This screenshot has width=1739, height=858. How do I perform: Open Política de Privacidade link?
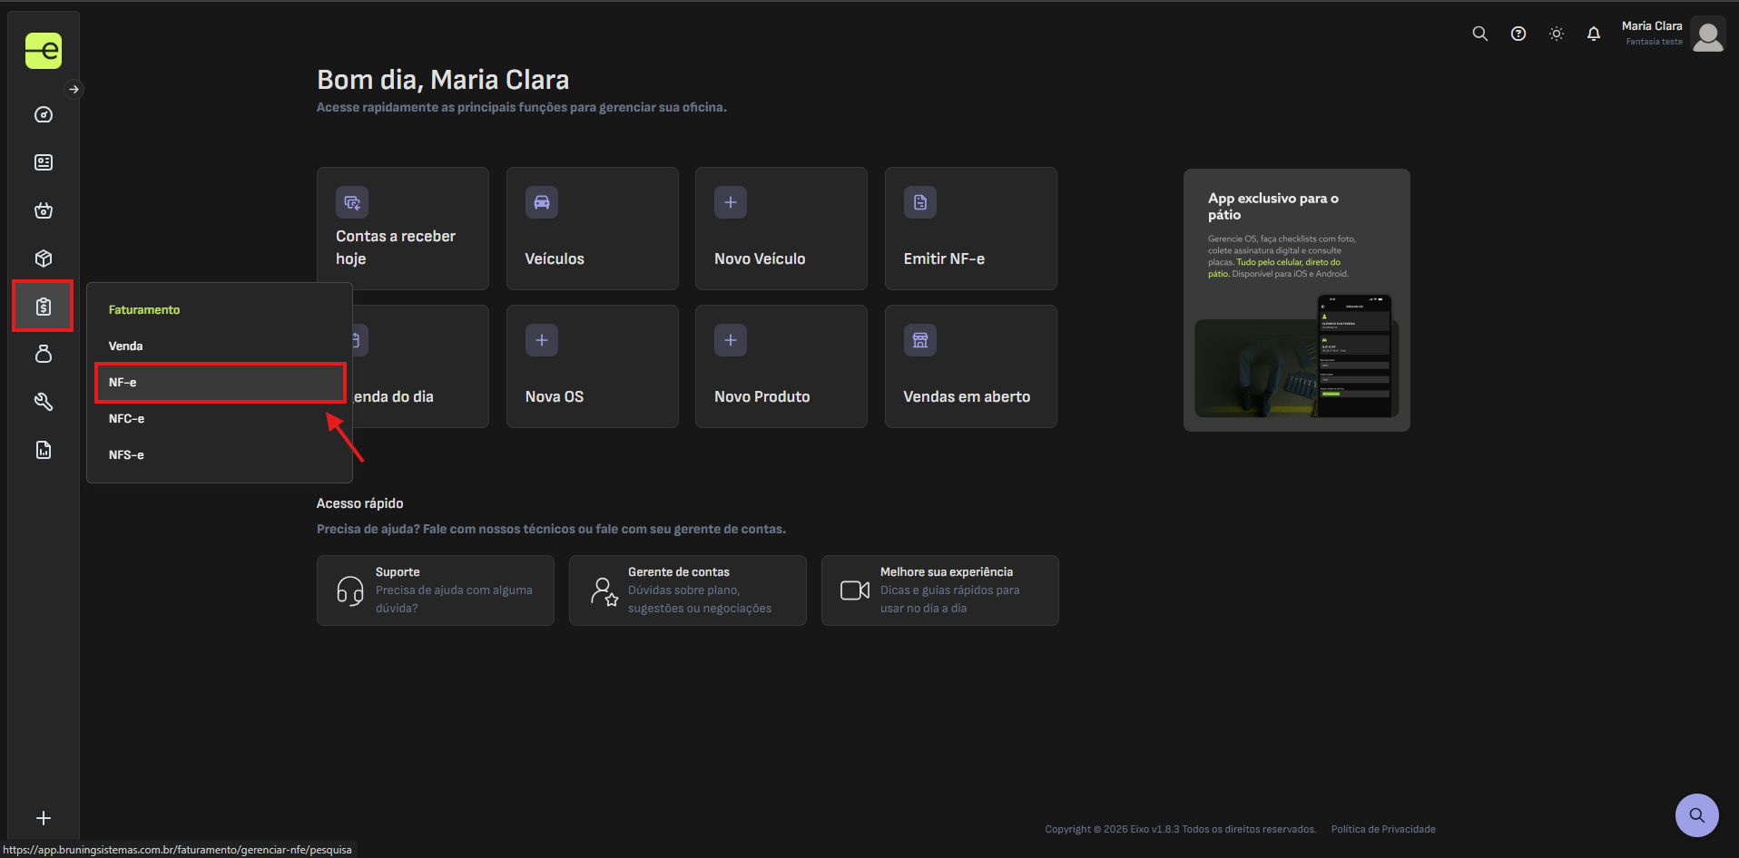click(x=1382, y=829)
